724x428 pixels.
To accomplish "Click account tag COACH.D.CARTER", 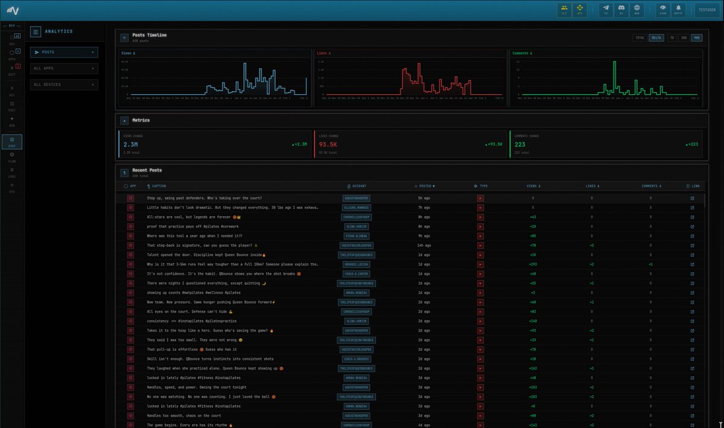I will (357, 273).
